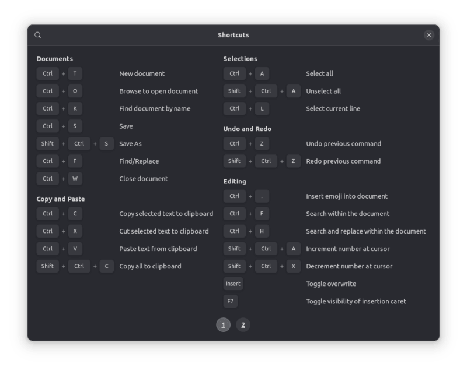This screenshot has width=467, height=371.
Task: Click the K keycap for Find document
Action: [75, 108]
